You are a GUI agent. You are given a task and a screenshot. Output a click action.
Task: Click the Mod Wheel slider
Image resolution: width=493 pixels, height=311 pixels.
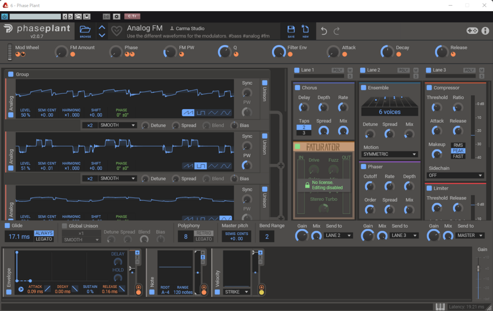[10, 52]
